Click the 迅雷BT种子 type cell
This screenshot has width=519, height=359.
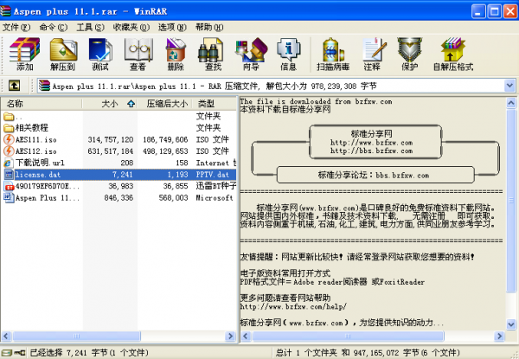(x=215, y=186)
